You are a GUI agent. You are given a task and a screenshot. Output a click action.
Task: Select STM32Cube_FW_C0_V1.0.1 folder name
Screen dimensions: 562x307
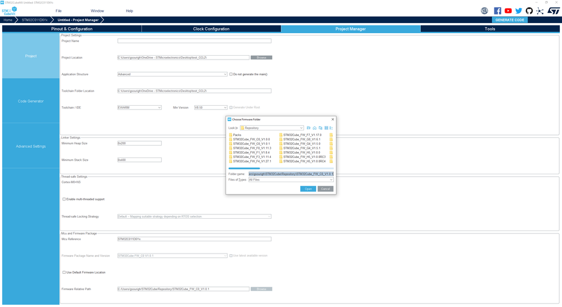(x=251, y=143)
